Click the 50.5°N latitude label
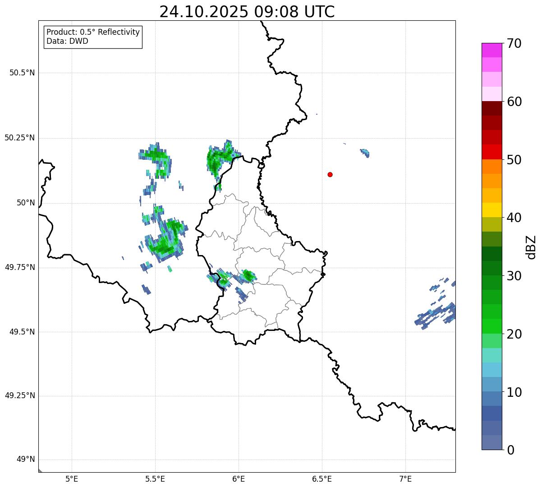 [x=22, y=73]
